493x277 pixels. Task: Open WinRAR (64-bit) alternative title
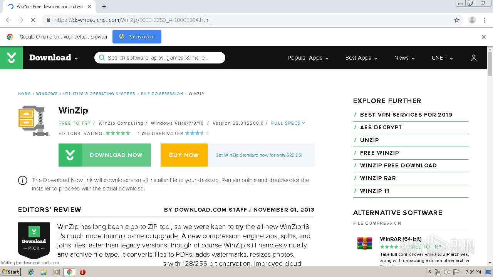[401, 239]
